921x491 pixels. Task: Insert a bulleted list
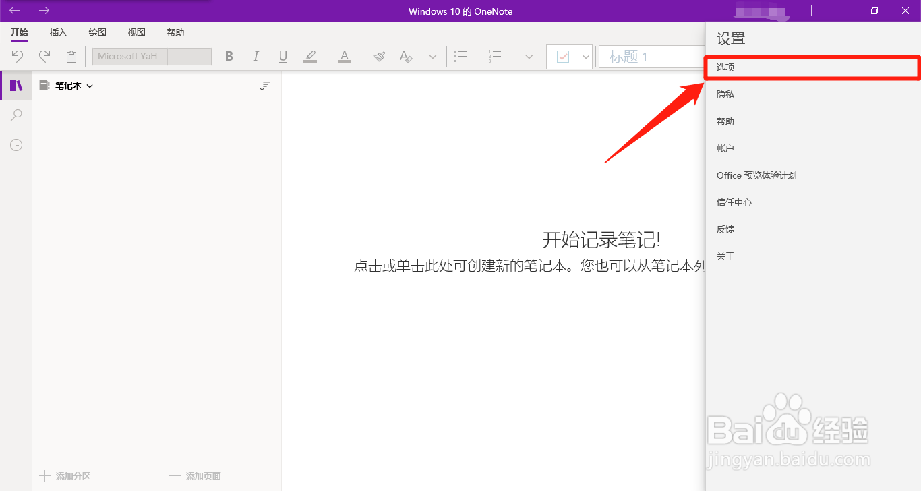click(x=461, y=57)
